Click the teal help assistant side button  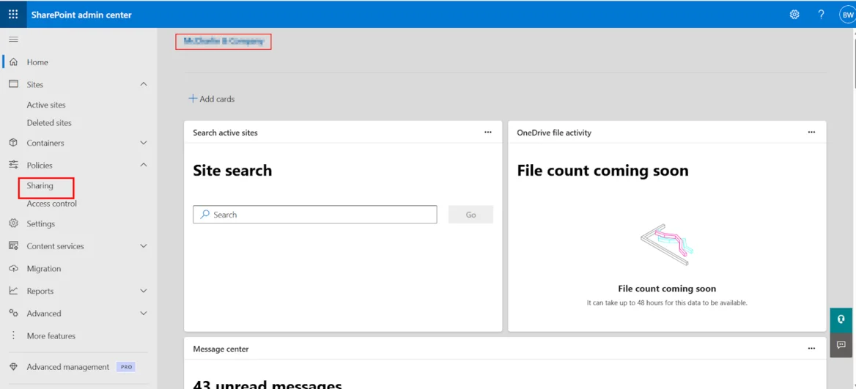(841, 320)
